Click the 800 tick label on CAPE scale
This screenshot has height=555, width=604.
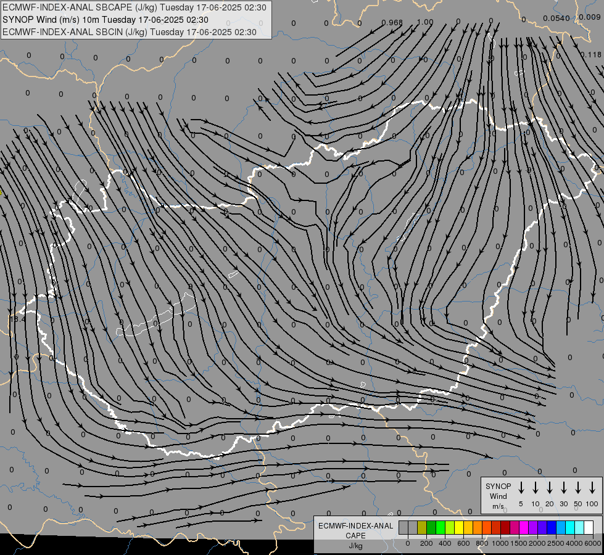[482, 543]
